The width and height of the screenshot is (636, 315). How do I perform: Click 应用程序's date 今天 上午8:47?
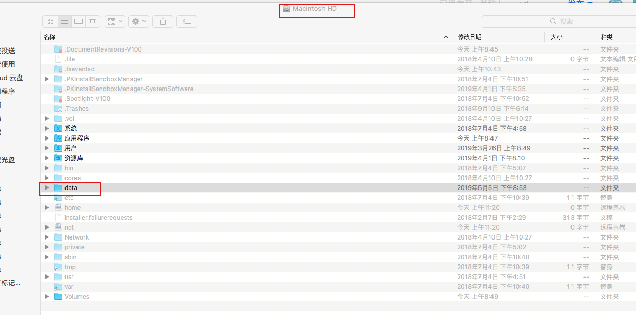click(x=477, y=138)
